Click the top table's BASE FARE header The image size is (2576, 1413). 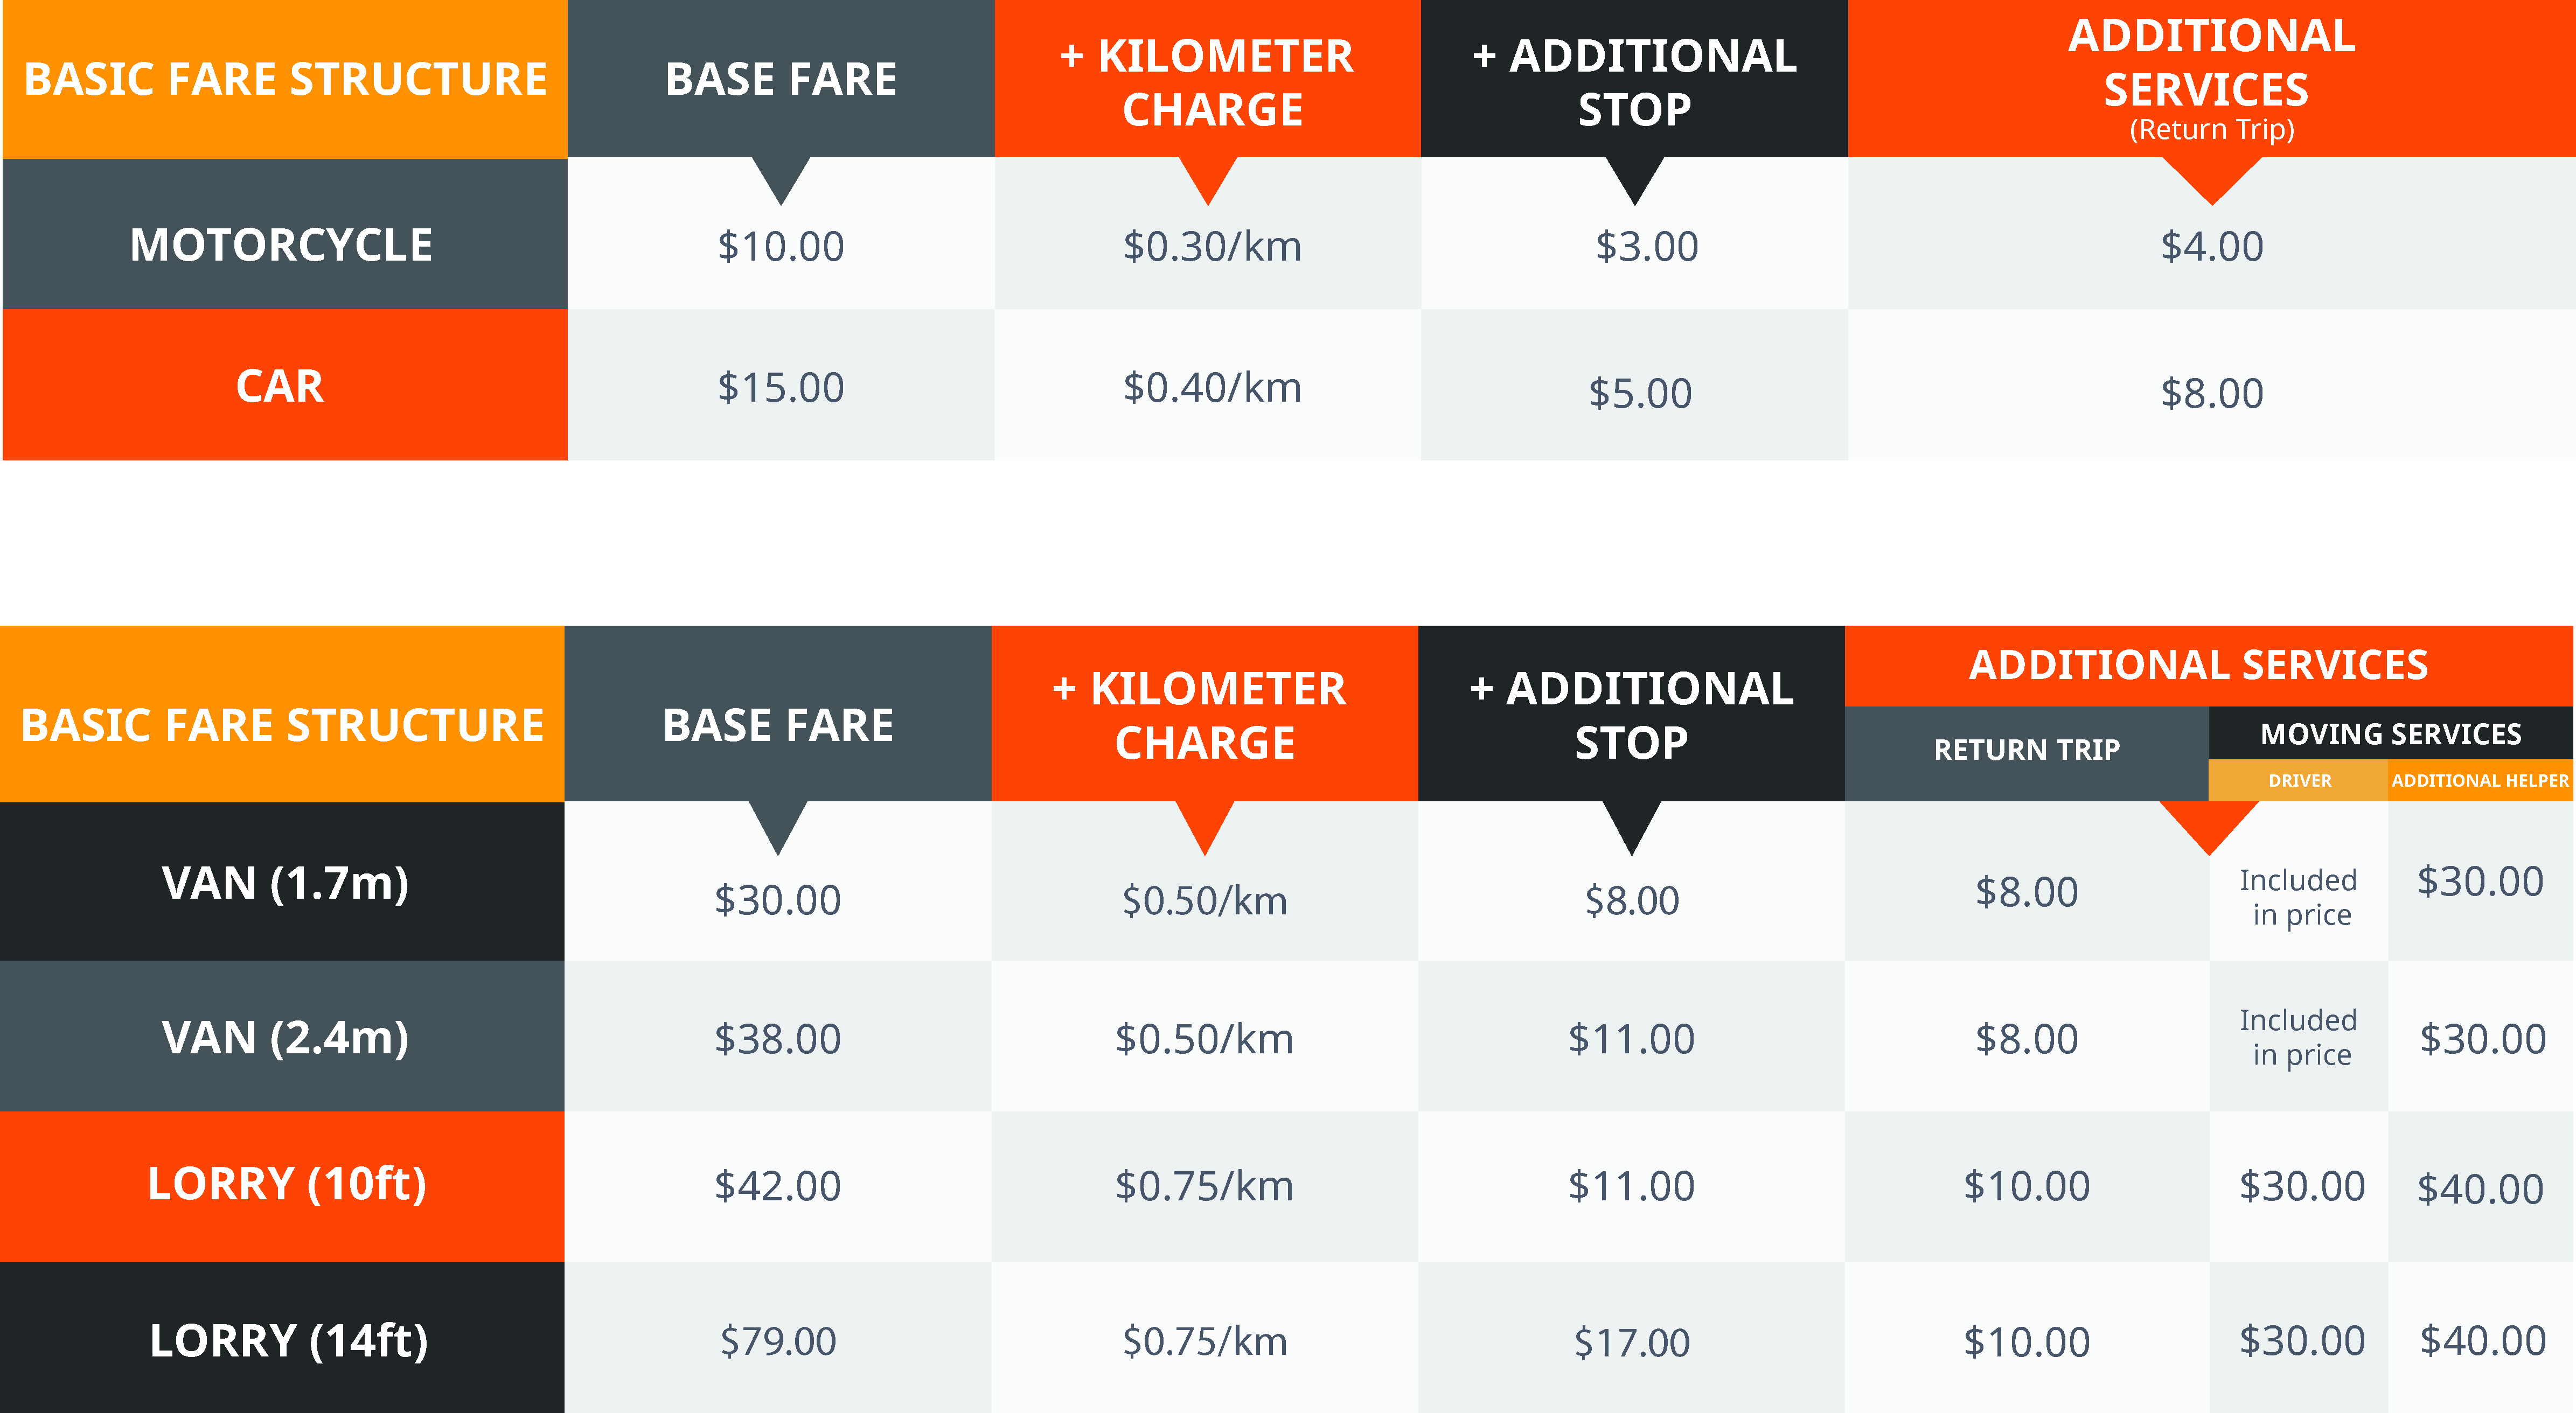[781, 79]
